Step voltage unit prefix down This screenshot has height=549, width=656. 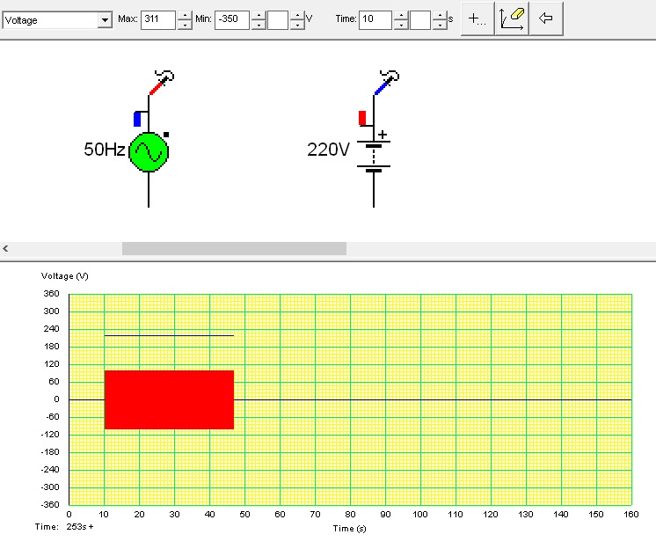click(x=297, y=25)
